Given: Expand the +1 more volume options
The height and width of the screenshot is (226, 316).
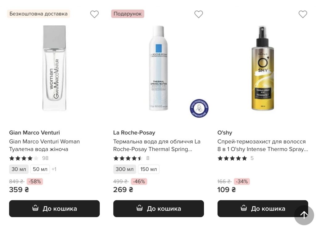Looking at the screenshot, I should (54, 169).
